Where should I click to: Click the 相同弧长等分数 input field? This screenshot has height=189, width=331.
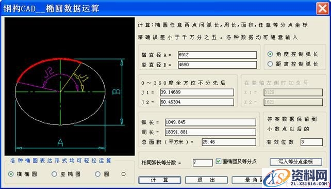click(203, 163)
